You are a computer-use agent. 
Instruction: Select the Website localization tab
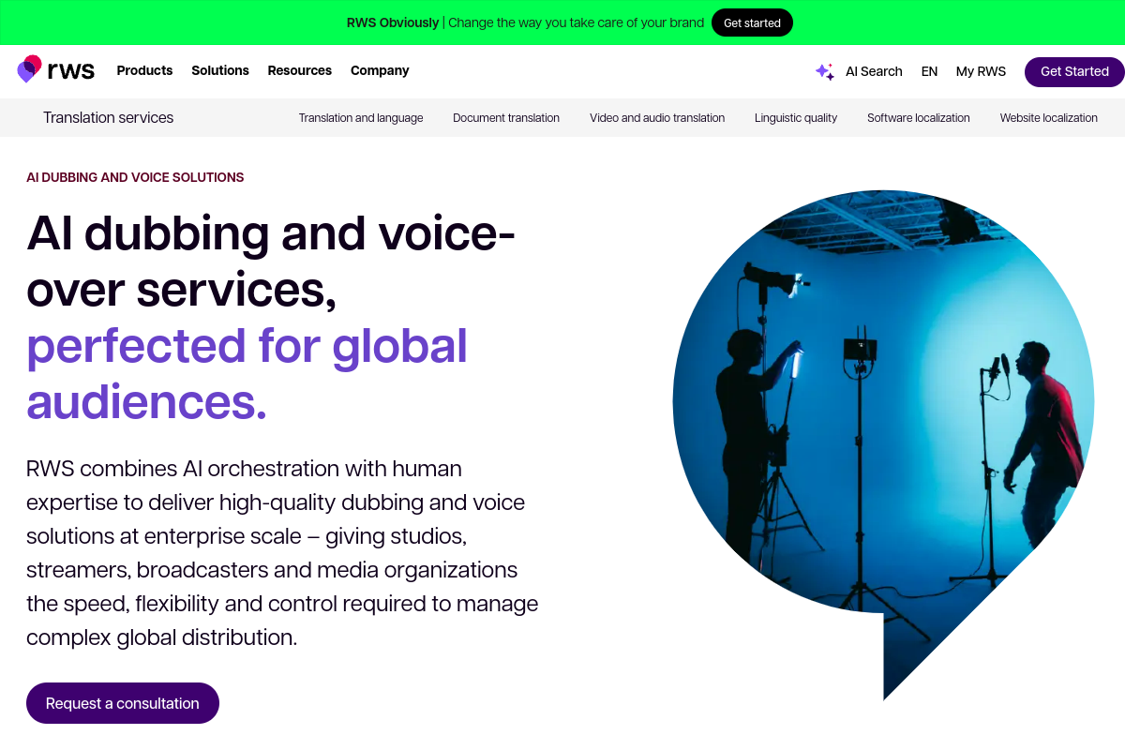[x=1048, y=117]
